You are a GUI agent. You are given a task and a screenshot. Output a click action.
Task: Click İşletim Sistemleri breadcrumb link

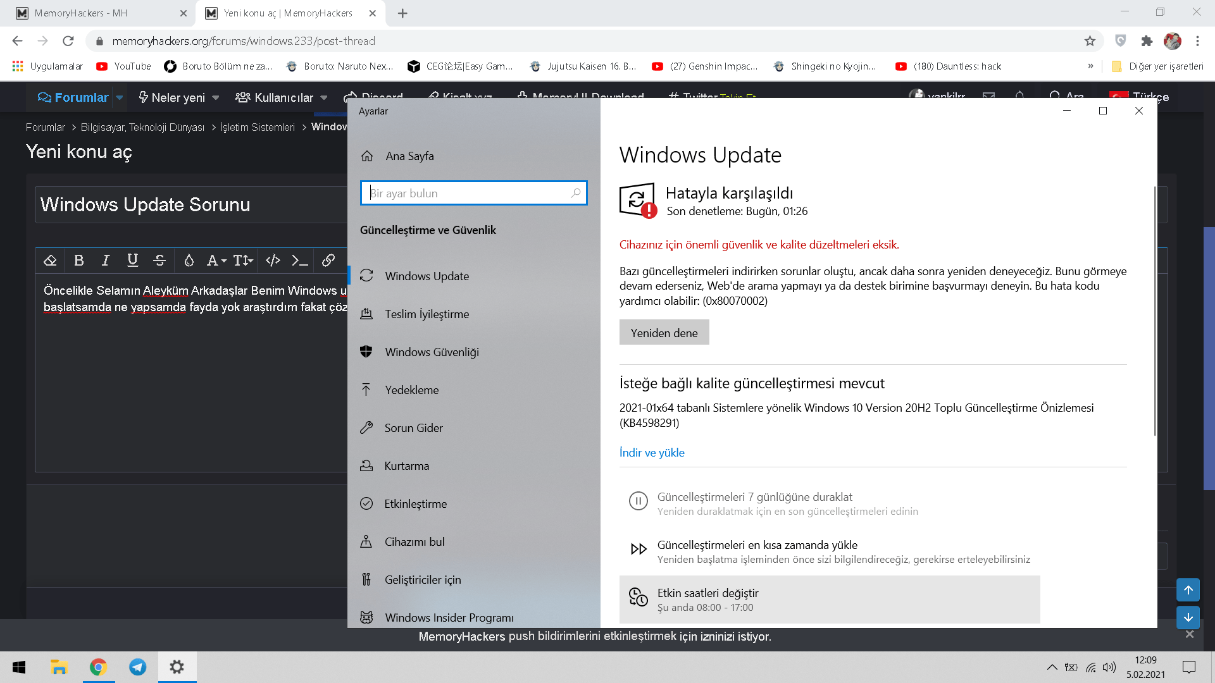pos(258,127)
